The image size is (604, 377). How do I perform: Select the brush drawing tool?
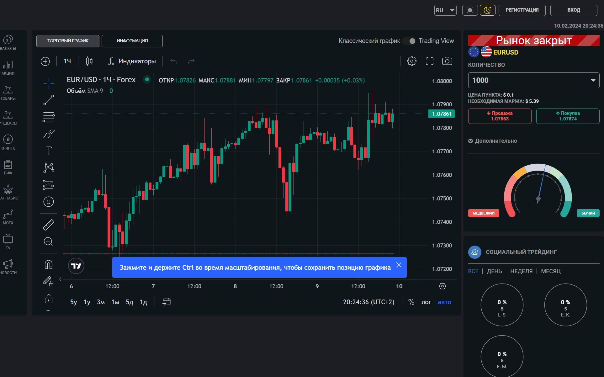(49, 134)
